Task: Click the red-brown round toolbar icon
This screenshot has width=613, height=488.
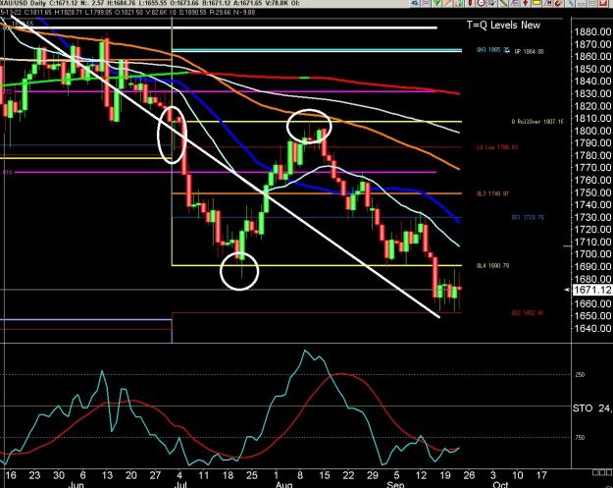Action: (559, 3)
